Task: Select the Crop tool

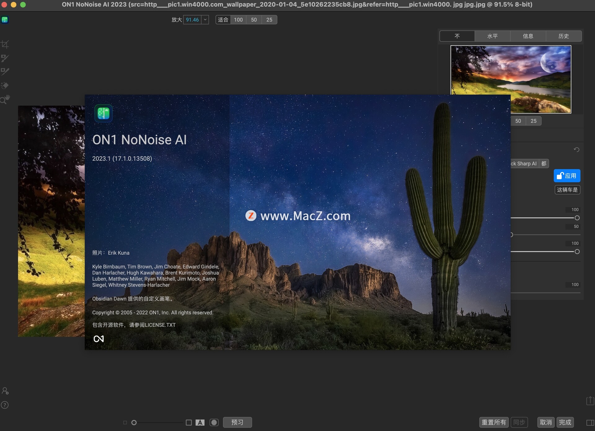Action: [x=5, y=45]
